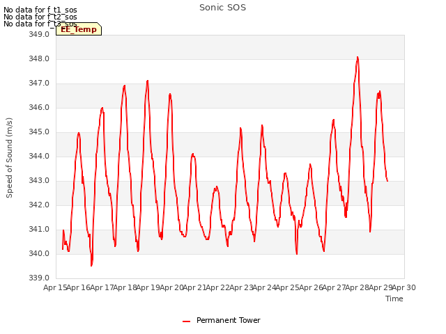Screen dimensions: 446x334
Task: Click the 339.0 y-axis tick label
Action: pos(39,278)
